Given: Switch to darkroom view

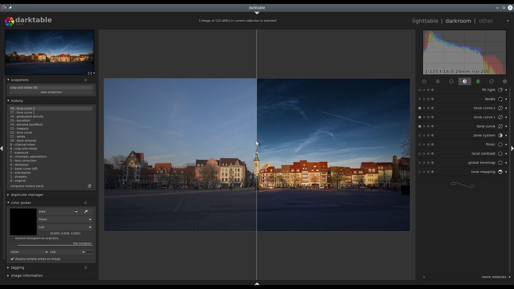Looking at the screenshot, I should pos(458,21).
